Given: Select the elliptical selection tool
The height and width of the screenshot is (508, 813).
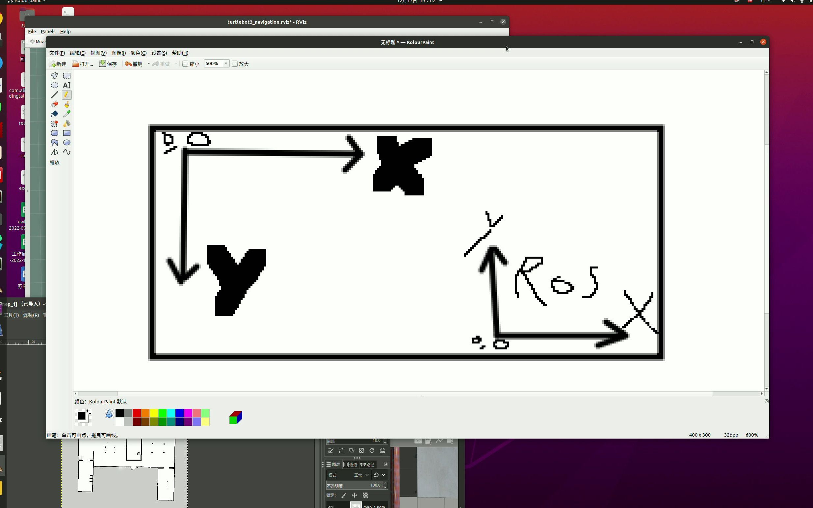Looking at the screenshot, I should pyautogui.click(x=54, y=85).
